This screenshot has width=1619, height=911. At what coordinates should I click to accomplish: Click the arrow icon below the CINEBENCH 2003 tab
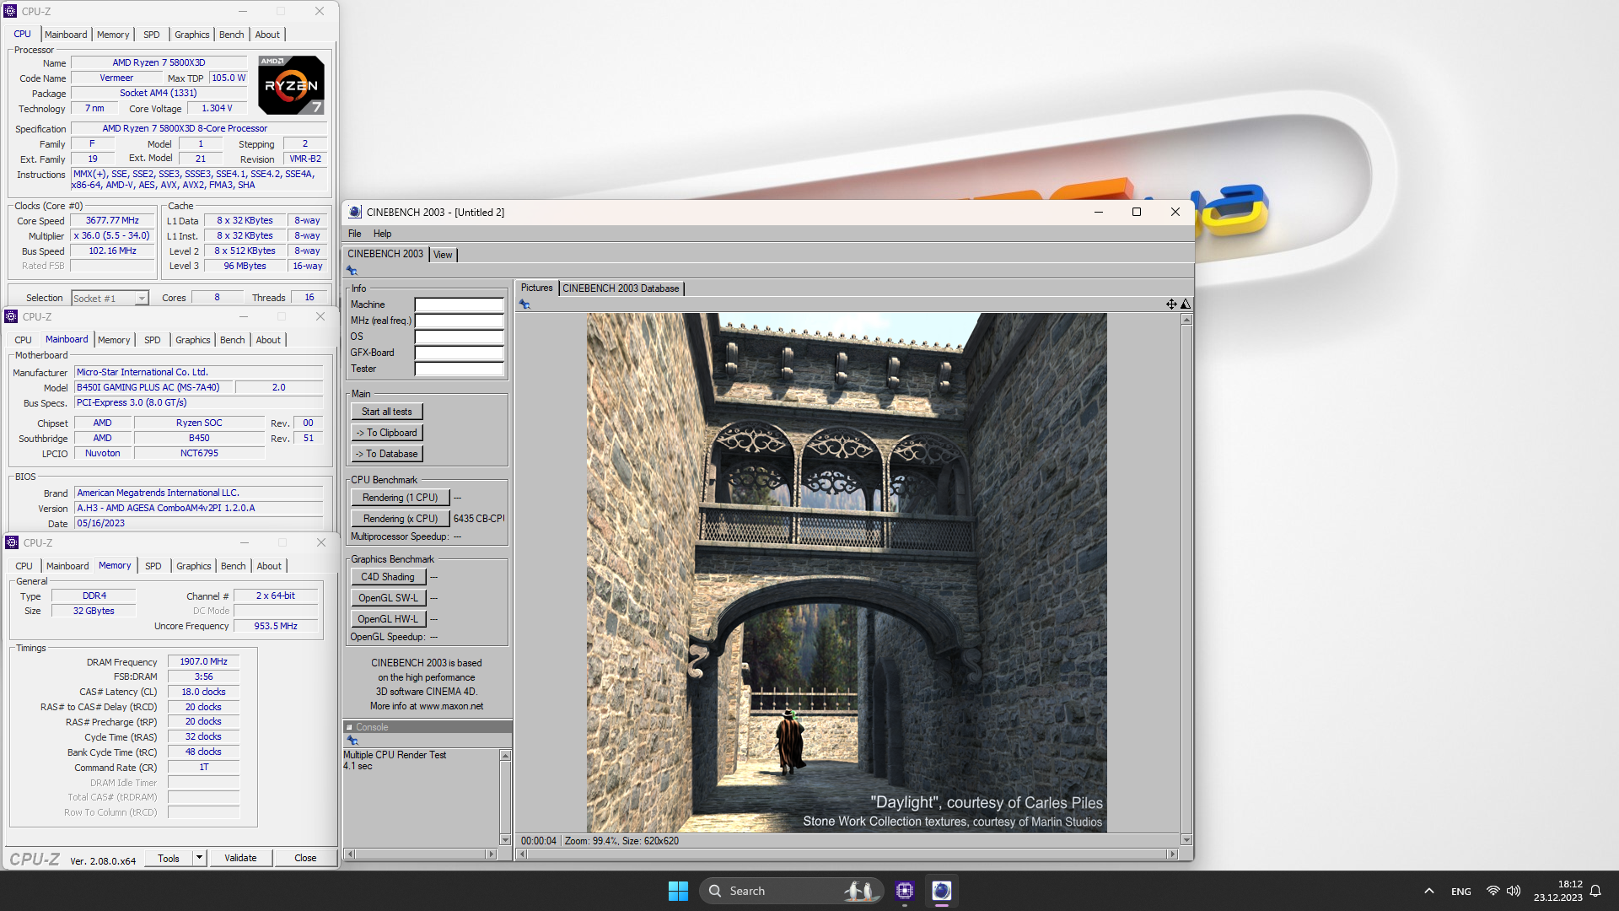click(352, 271)
